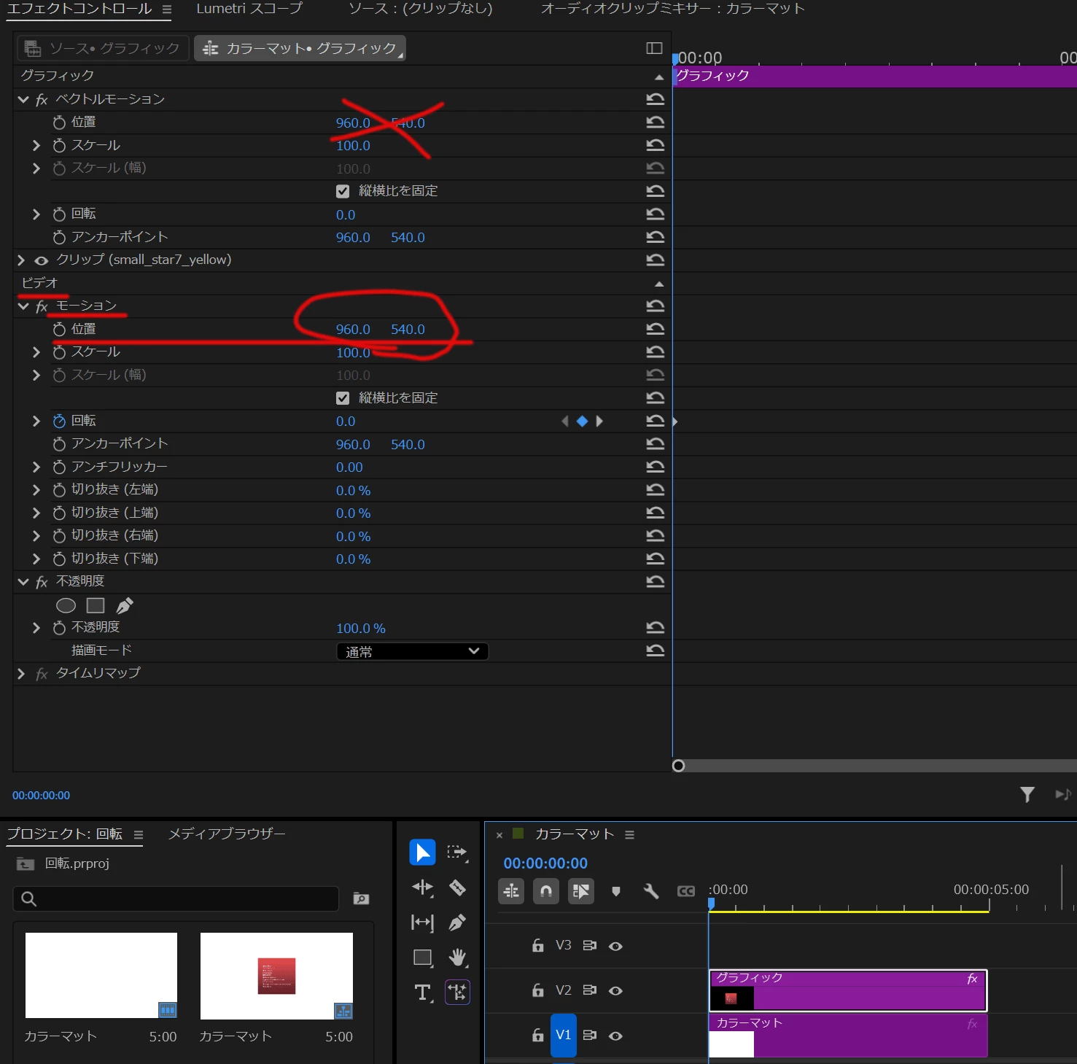Expand 切り抜き (左端) parameter
The height and width of the screenshot is (1064, 1077).
36,490
